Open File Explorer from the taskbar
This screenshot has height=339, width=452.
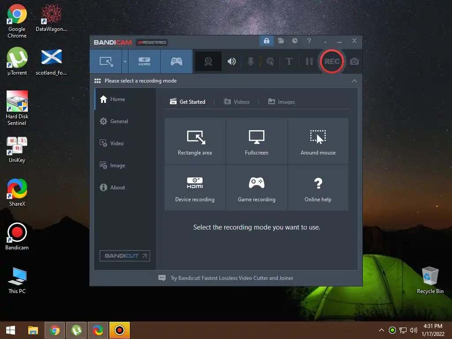(33, 330)
